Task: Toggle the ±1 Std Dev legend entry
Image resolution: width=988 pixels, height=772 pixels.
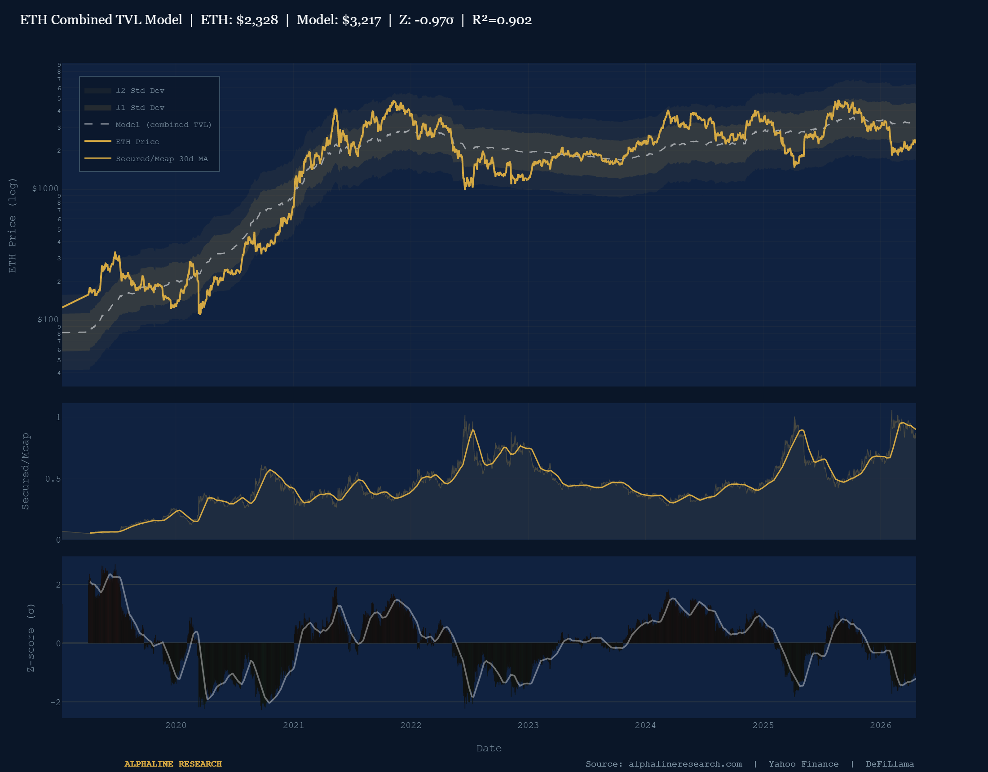Action: click(140, 108)
